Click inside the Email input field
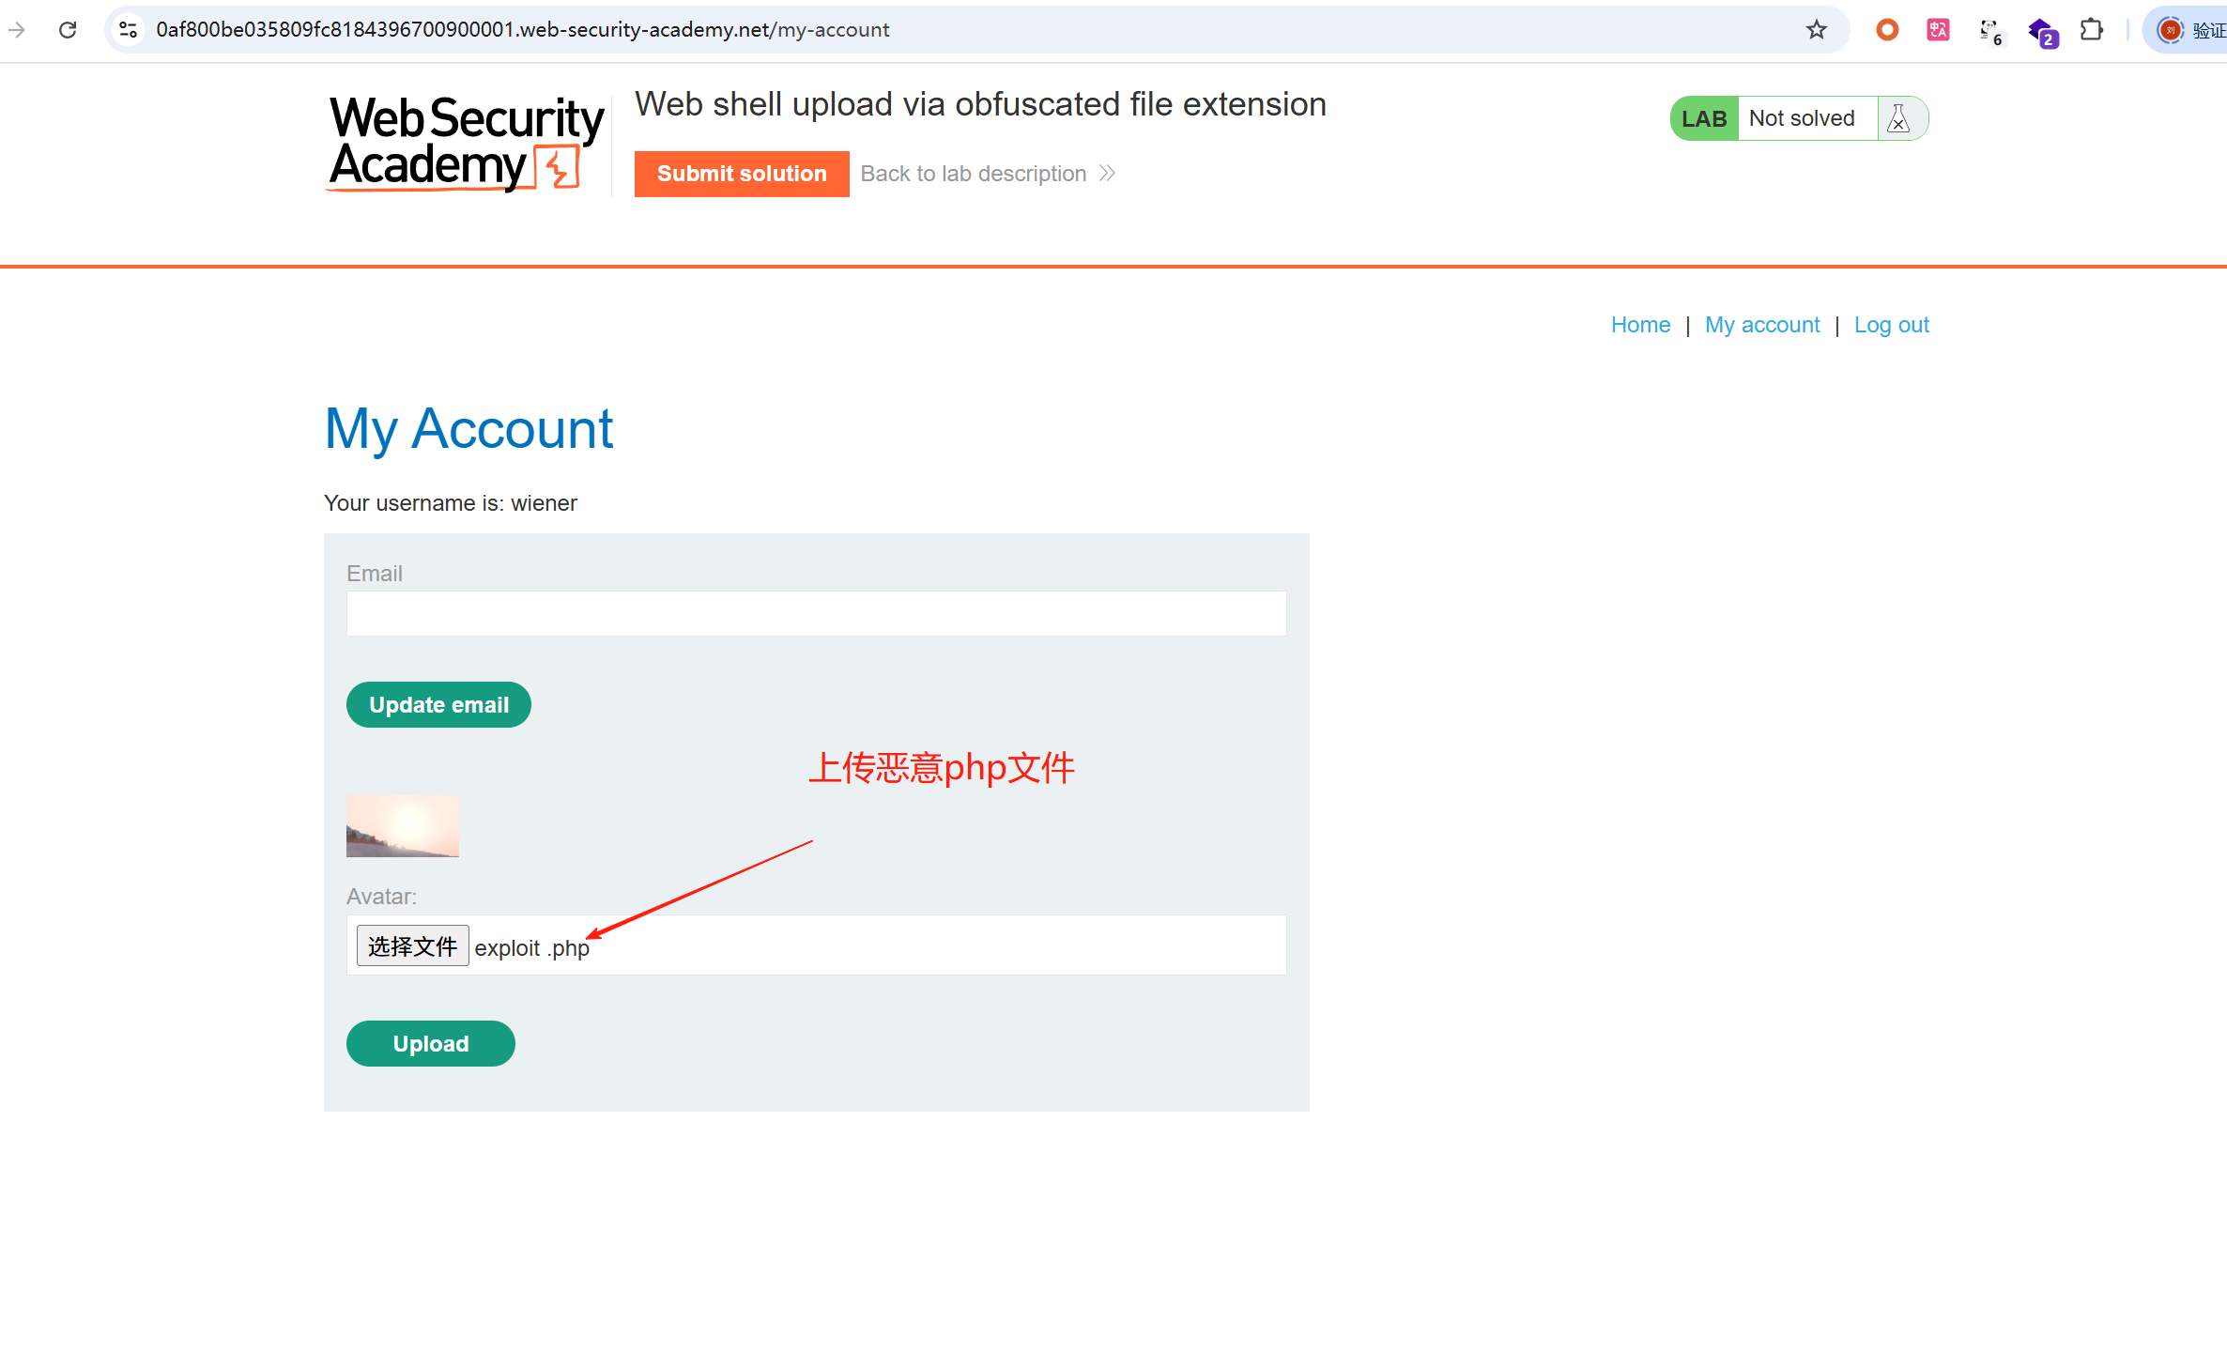Viewport: 2227px width, 1352px height. [x=816, y=614]
